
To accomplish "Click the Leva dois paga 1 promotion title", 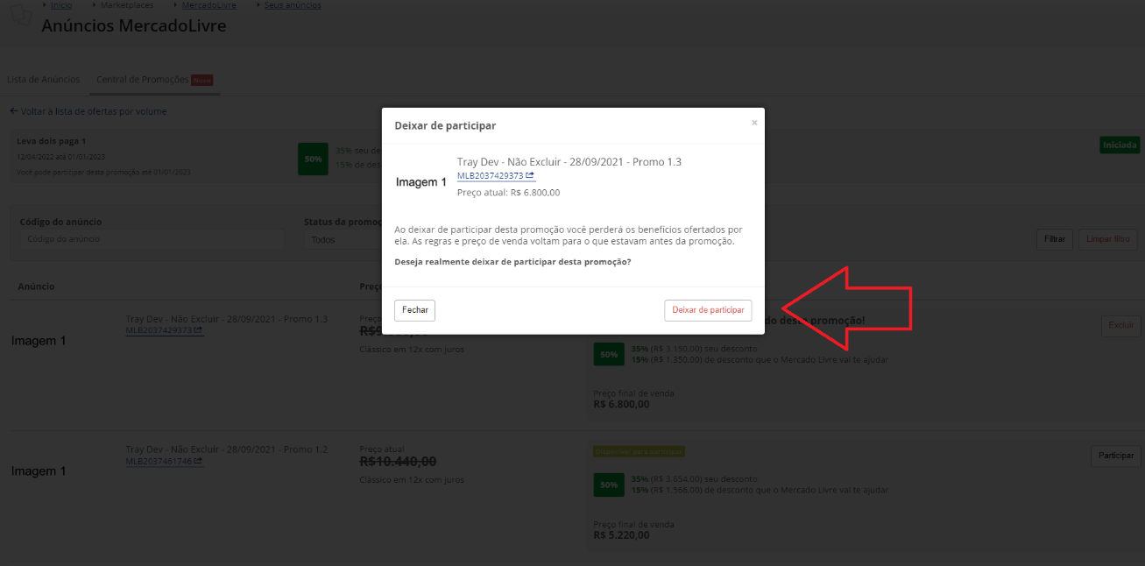I will click(x=51, y=141).
